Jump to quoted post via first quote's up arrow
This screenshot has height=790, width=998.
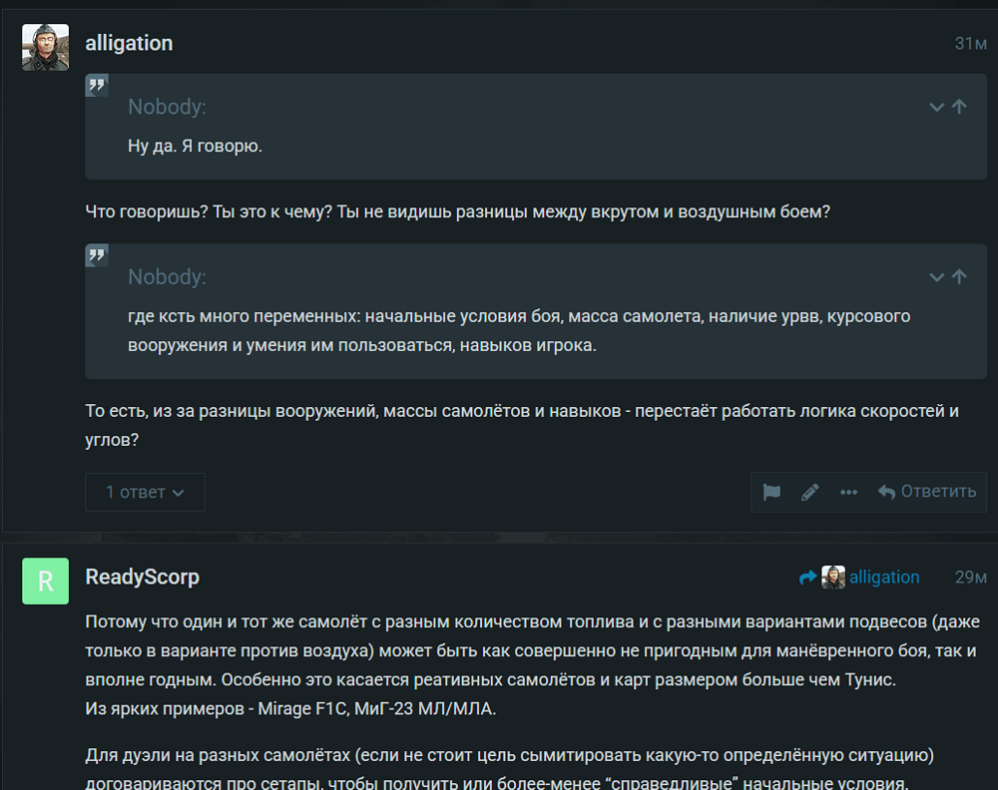[x=959, y=107]
